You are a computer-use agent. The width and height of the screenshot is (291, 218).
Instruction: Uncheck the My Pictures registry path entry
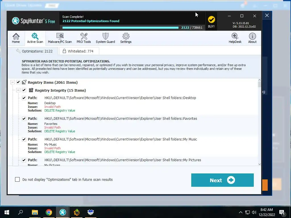tap(24, 160)
